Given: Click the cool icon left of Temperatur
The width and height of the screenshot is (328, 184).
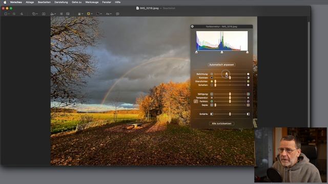Looking at the screenshot, I should pos(212,98).
